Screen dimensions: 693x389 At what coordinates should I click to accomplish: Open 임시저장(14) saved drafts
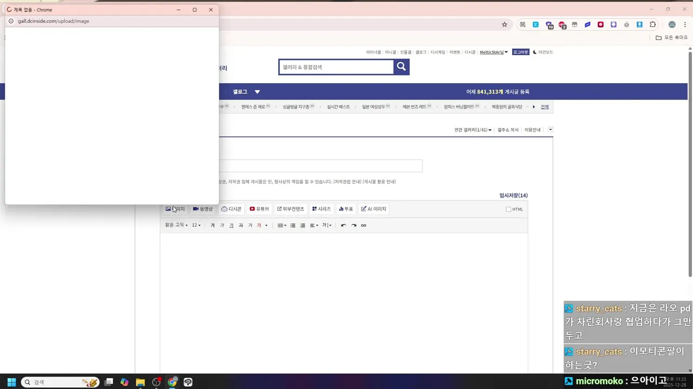pos(513,196)
